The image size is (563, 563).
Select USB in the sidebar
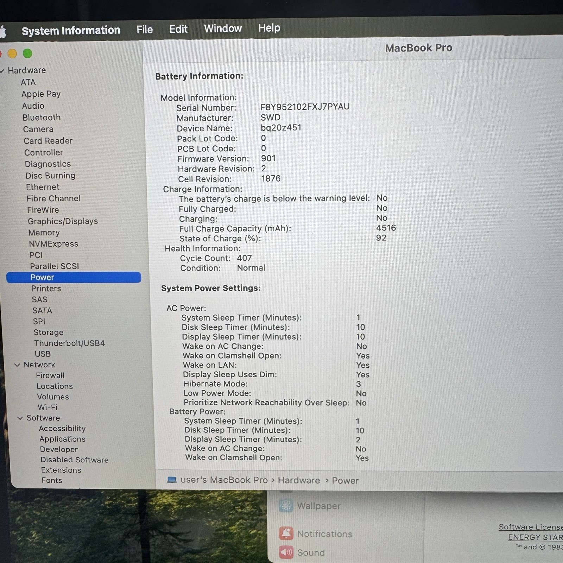coord(43,354)
